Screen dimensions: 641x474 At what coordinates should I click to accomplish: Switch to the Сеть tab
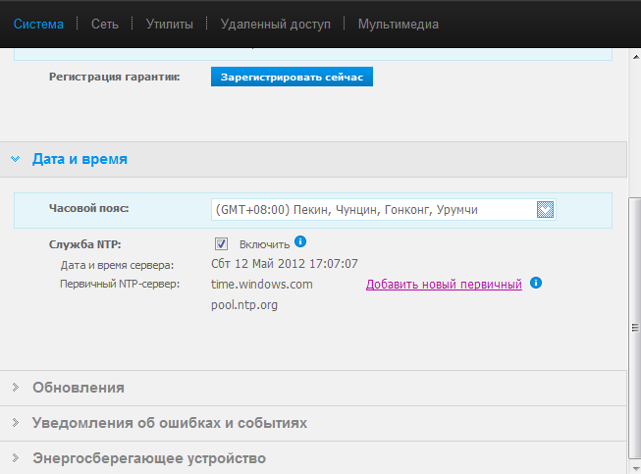[105, 25]
